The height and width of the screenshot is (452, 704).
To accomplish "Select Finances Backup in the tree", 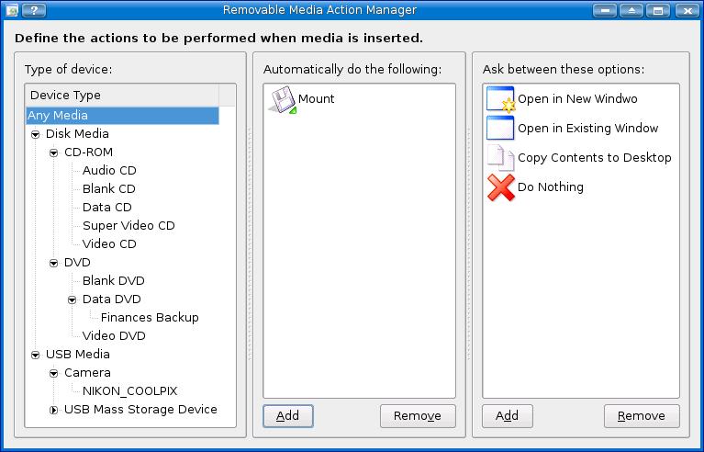I will click(x=150, y=317).
